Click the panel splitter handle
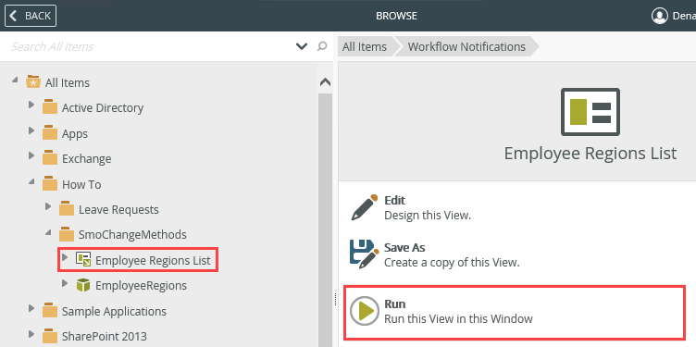696x347 pixels. pos(335,300)
